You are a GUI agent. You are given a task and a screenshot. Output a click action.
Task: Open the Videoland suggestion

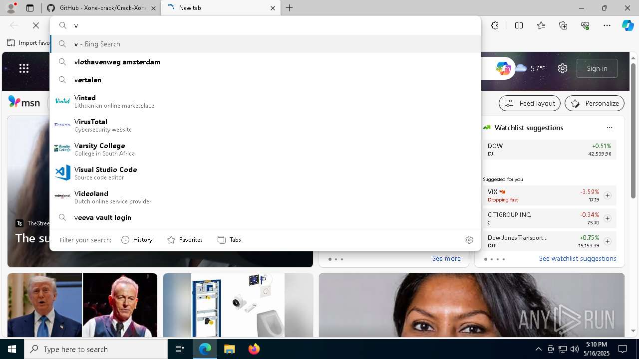click(265, 197)
